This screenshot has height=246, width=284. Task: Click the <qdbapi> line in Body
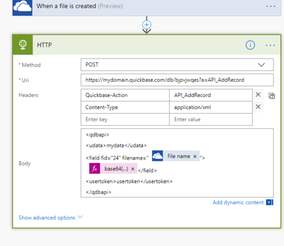97,135
